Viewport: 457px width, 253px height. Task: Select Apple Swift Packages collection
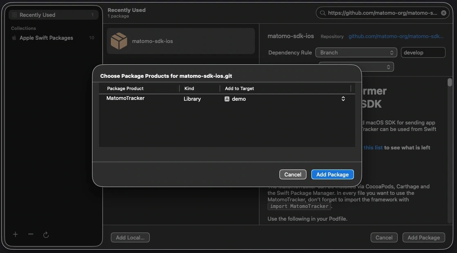pyautogui.click(x=53, y=38)
